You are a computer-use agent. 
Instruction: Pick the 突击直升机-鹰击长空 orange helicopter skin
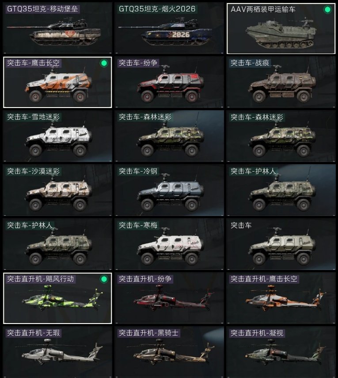[x=281, y=298]
